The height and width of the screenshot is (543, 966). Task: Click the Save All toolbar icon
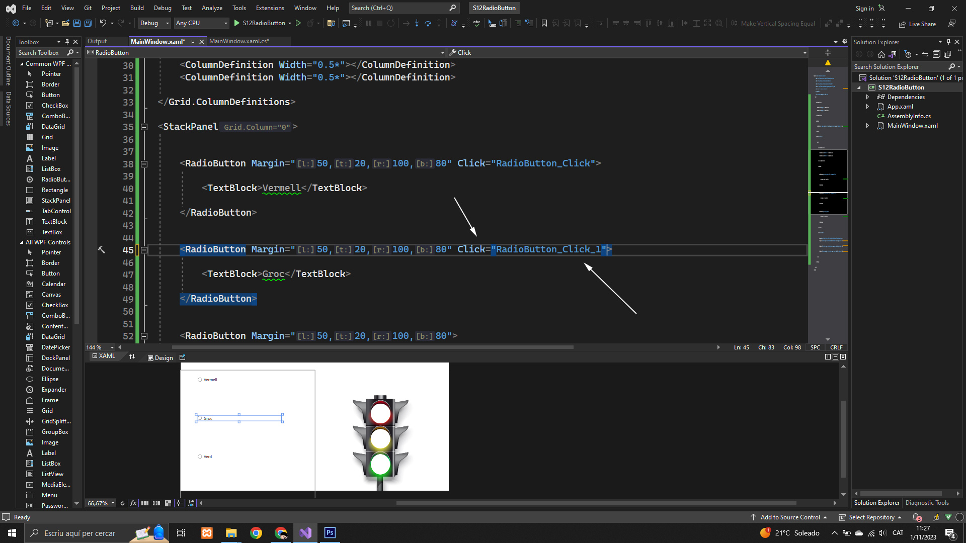click(x=88, y=23)
